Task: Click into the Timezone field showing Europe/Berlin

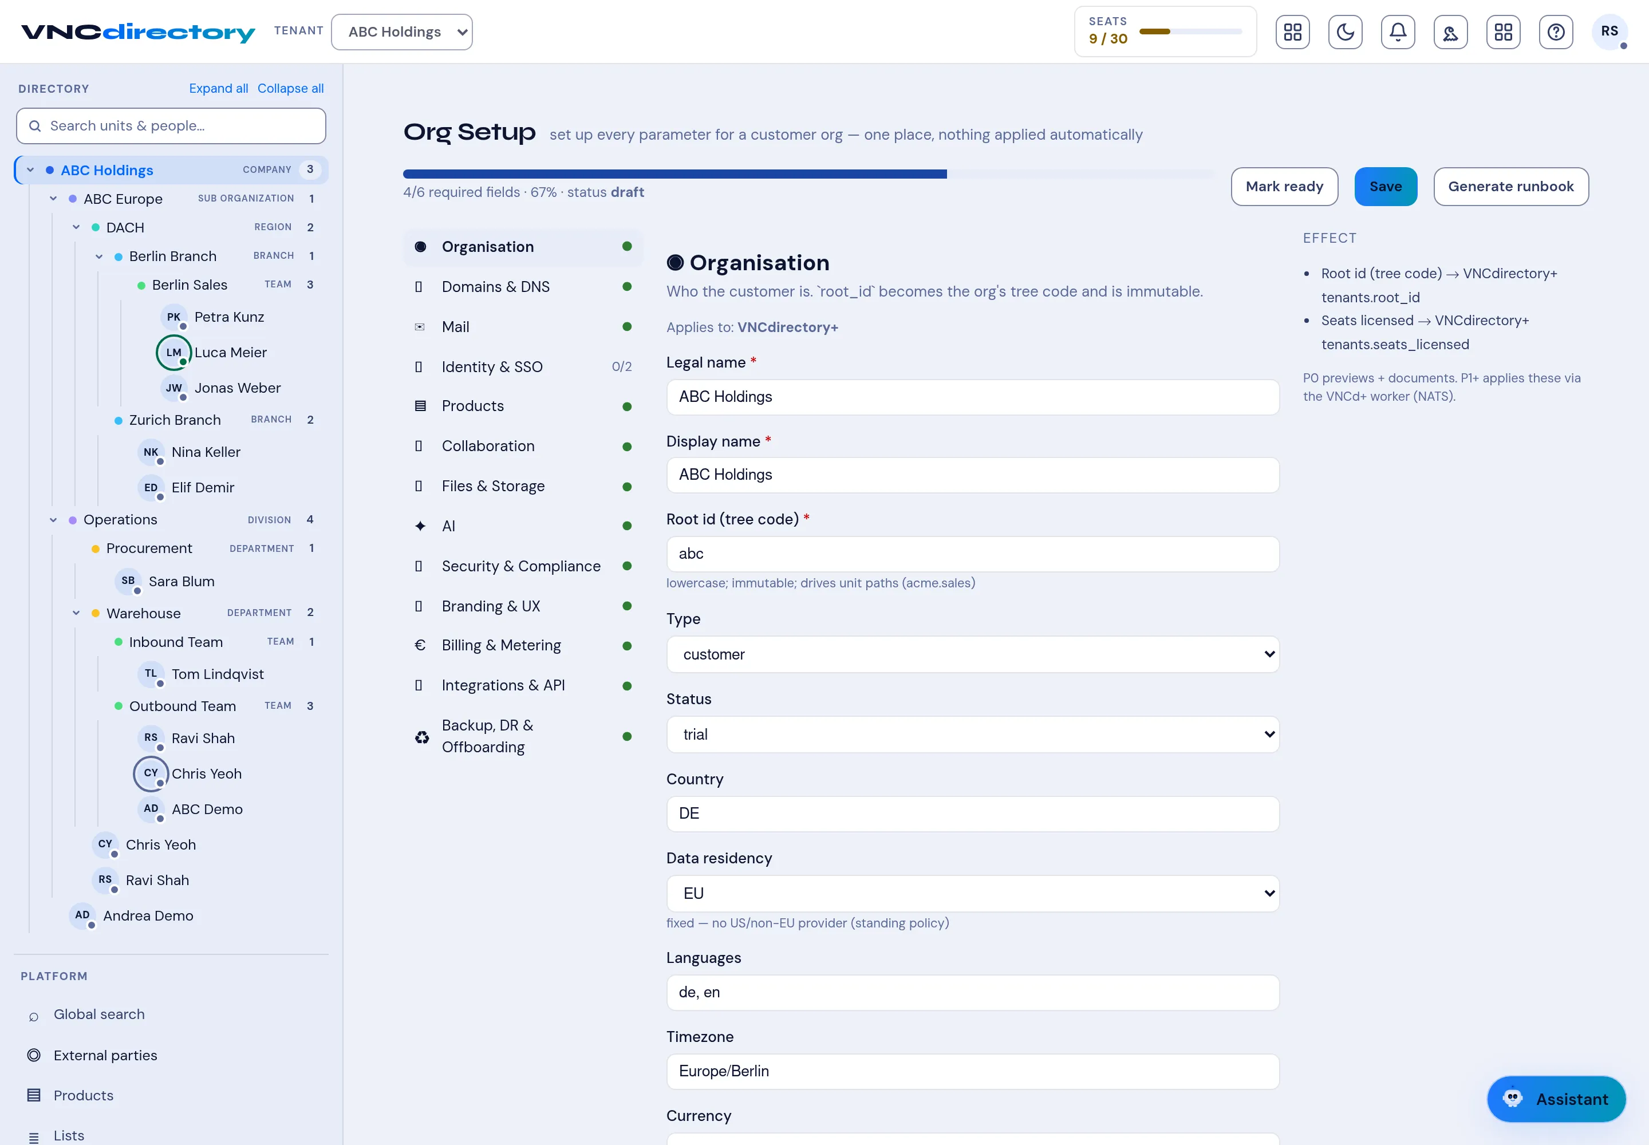Action: click(972, 1071)
